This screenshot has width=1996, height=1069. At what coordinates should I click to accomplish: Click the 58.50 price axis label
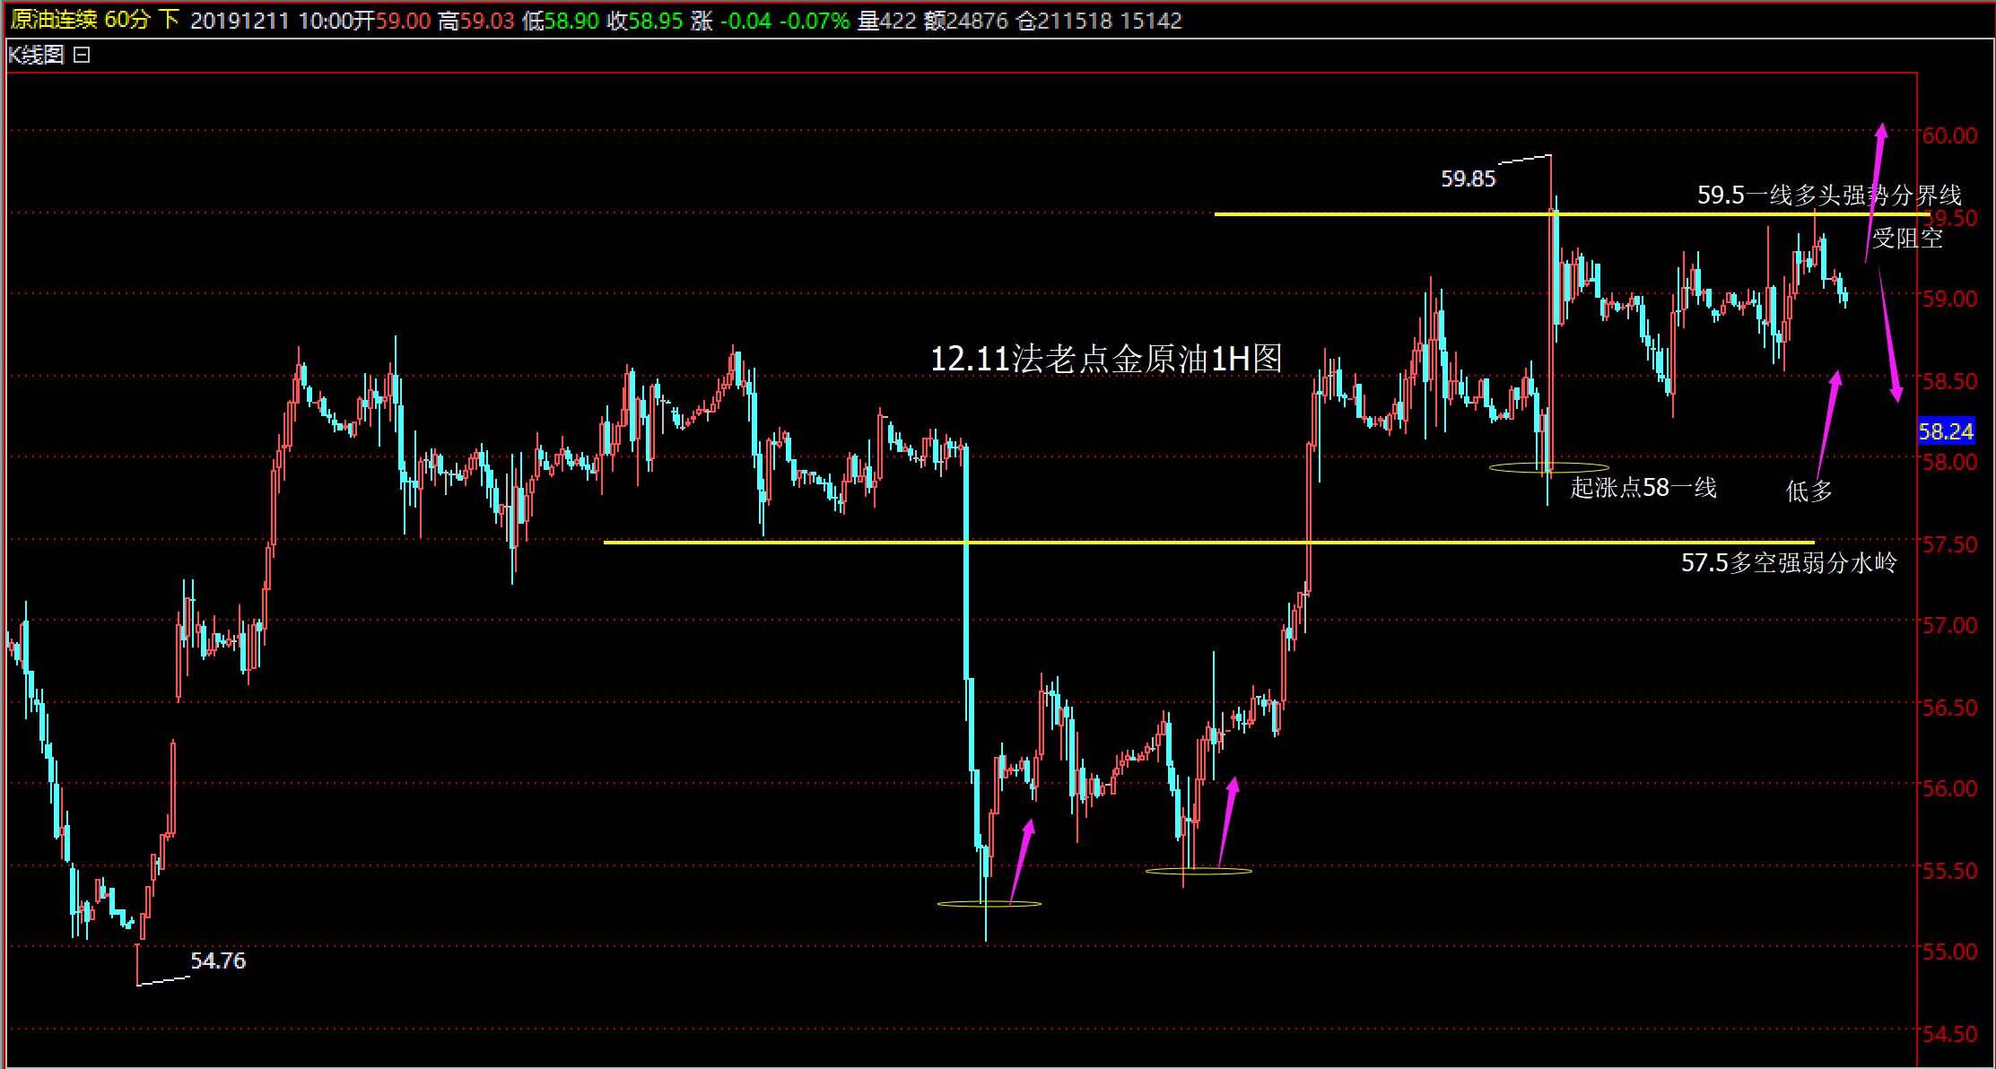(1949, 381)
